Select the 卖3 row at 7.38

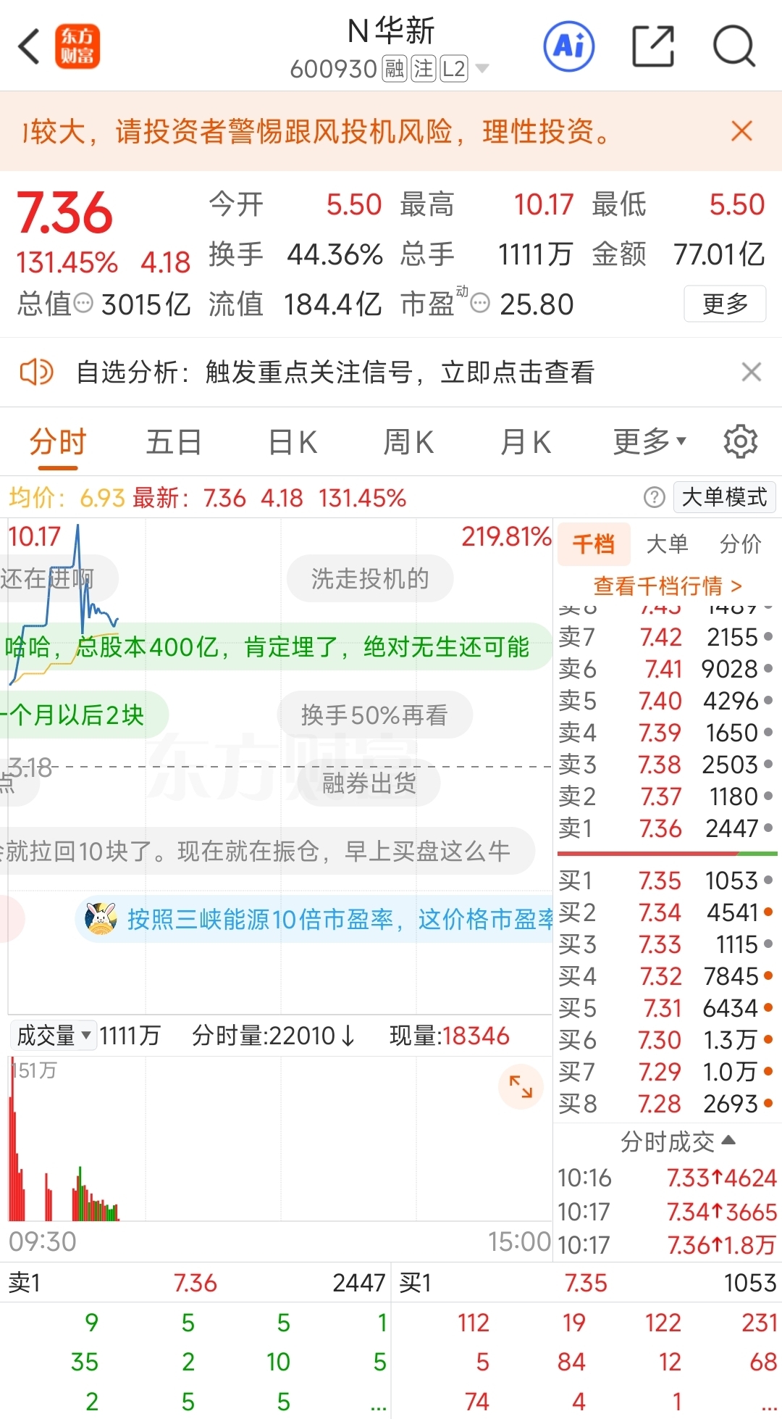click(666, 765)
